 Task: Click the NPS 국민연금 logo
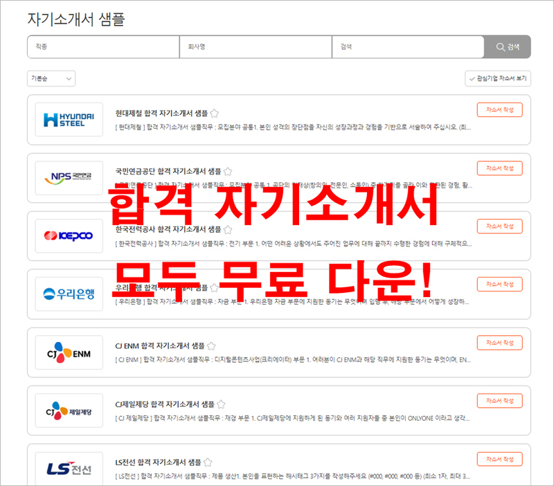click(x=69, y=178)
